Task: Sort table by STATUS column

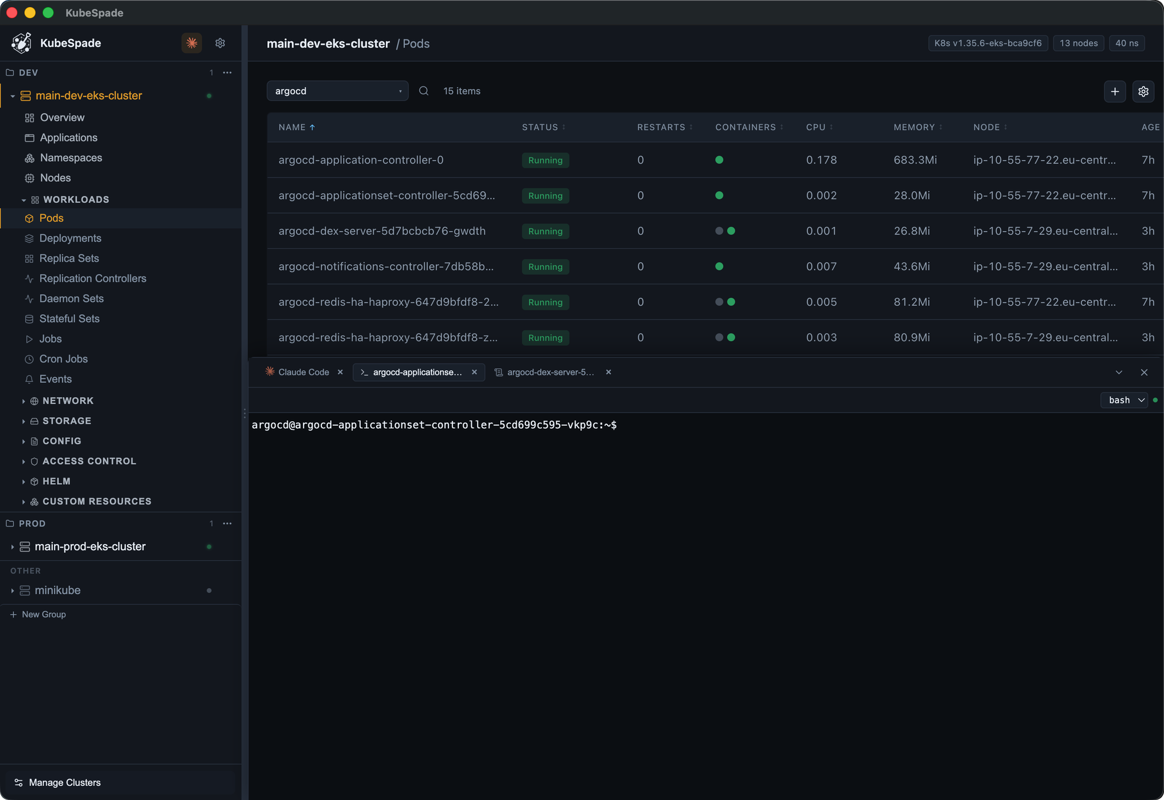Action: pos(543,127)
